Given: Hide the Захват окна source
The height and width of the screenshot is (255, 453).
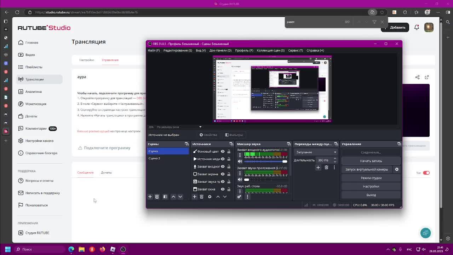Looking at the screenshot, I should pos(223,189).
